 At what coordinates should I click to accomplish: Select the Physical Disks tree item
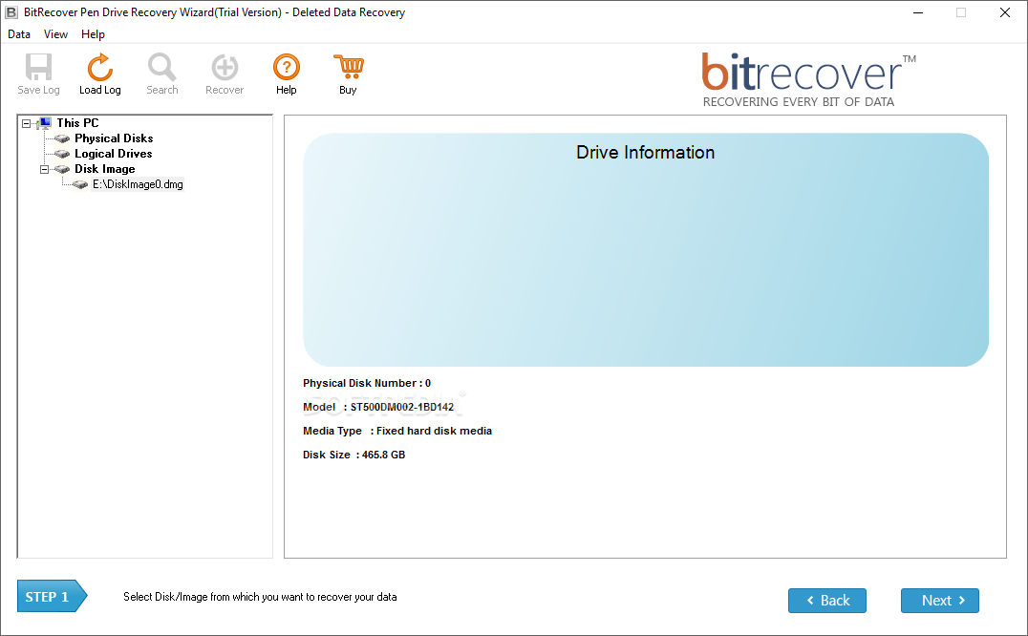click(x=114, y=138)
